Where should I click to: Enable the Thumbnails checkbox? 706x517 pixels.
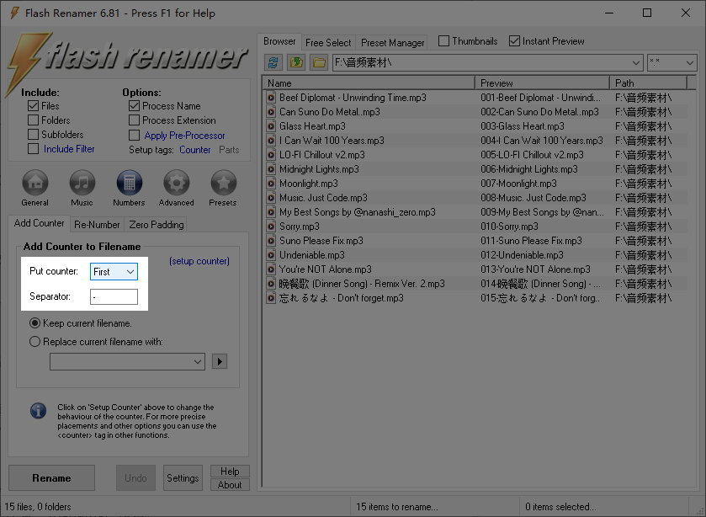pyautogui.click(x=443, y=41)
